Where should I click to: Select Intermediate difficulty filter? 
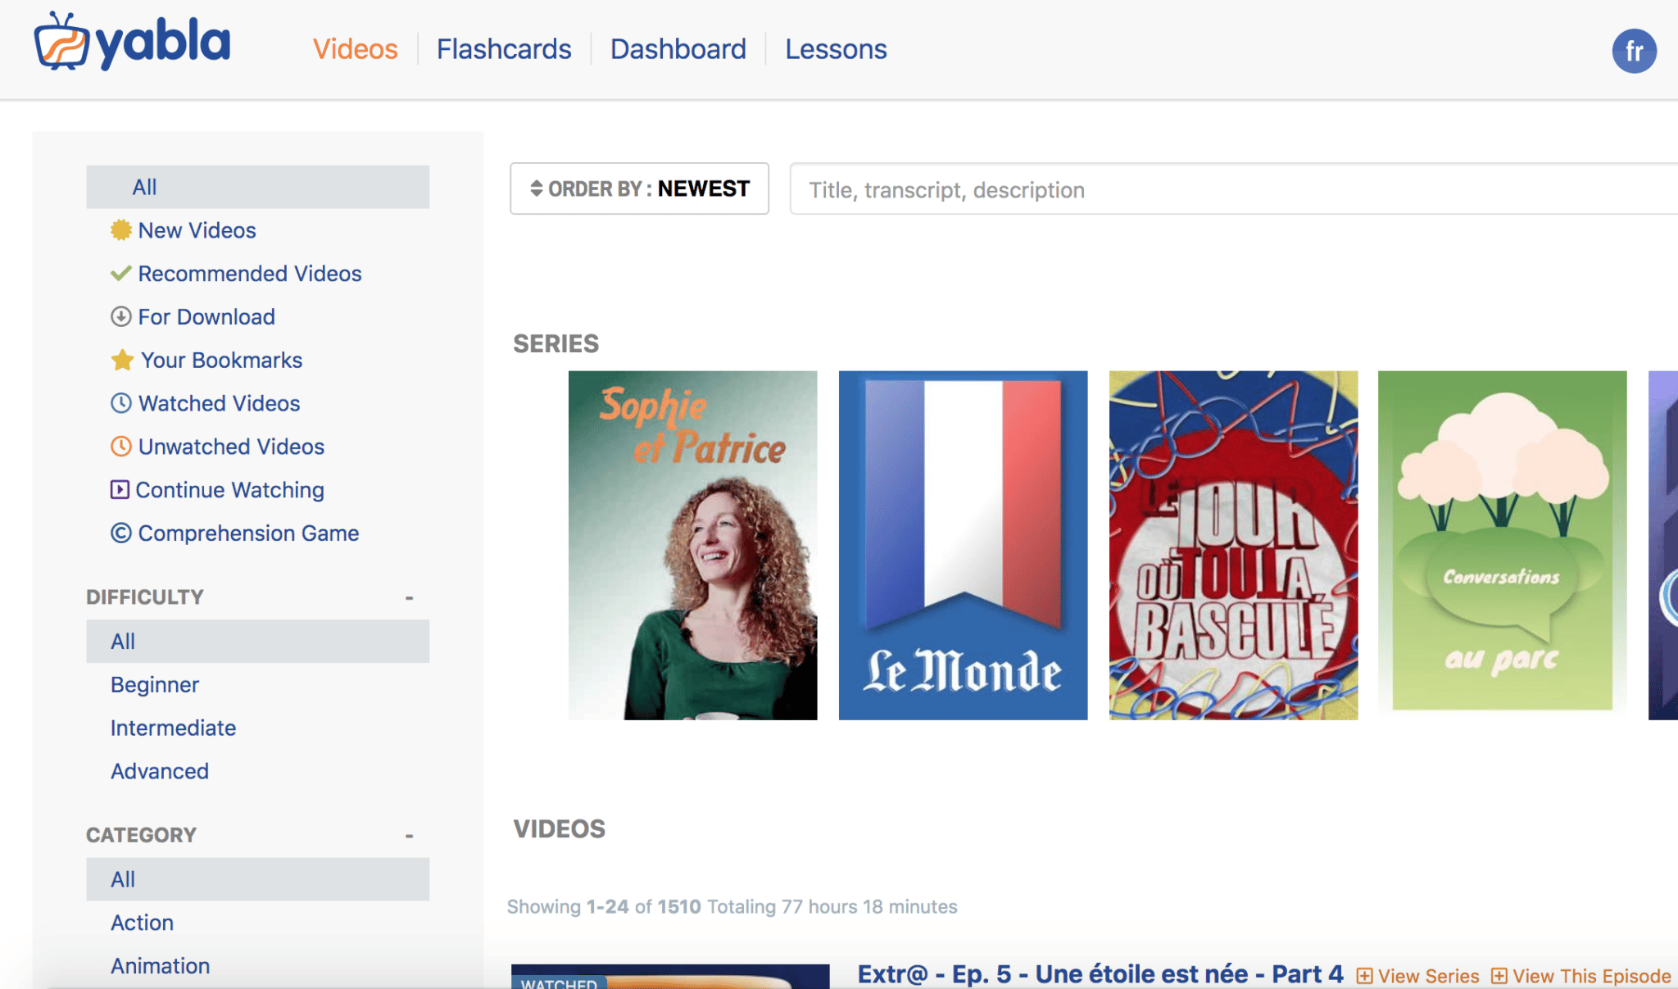click(x=173, y=728)
